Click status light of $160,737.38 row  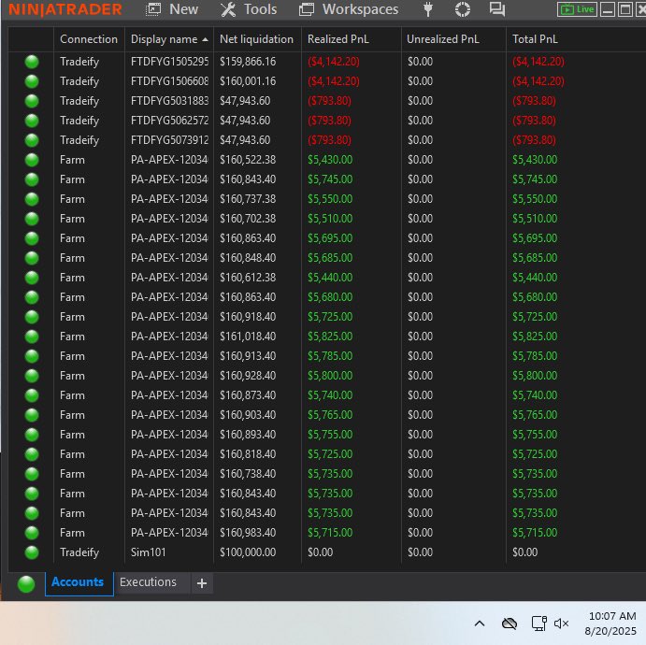[x=32, y=199]
